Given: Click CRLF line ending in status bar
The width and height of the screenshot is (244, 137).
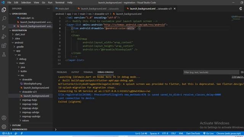Looking at the screenshot, I should click(x=173, y=134).
